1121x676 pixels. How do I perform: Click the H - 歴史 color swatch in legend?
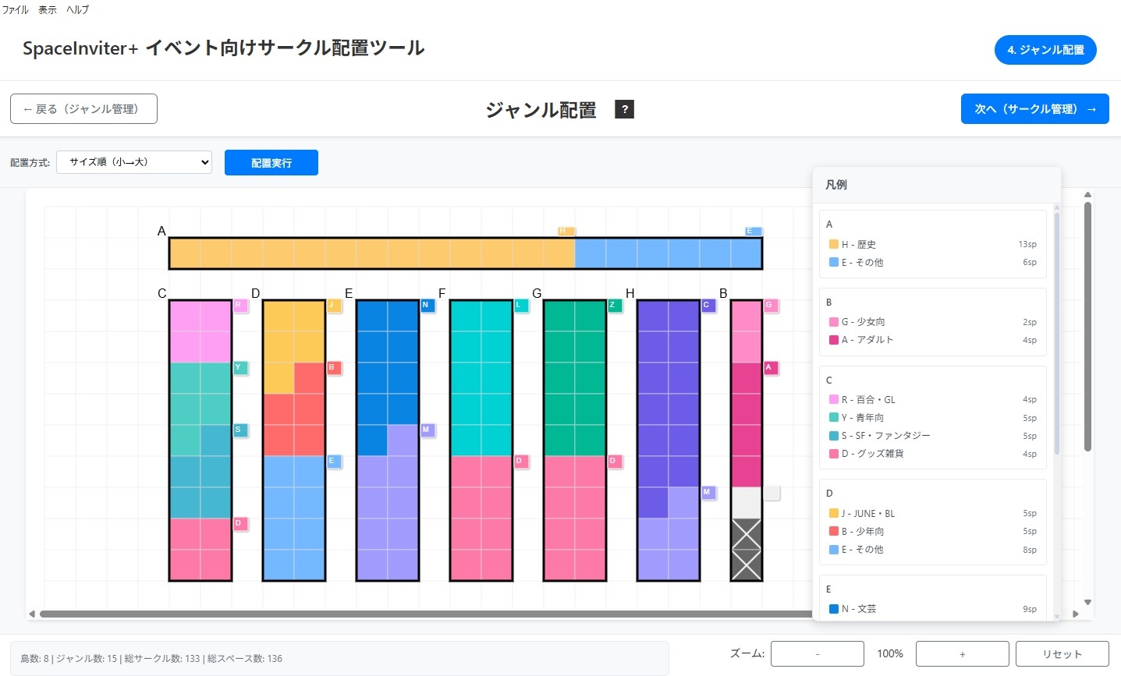pyautogui.click(x=833, y=245)
